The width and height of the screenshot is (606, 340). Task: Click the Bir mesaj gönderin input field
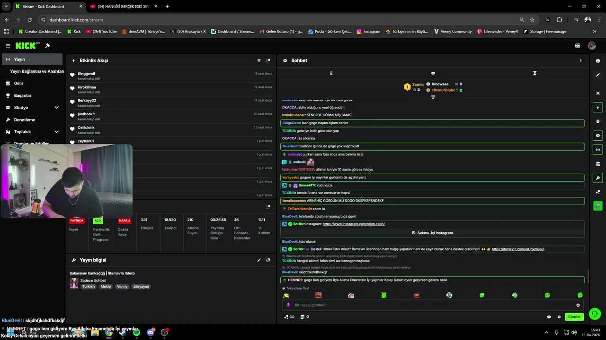[433, 305]
